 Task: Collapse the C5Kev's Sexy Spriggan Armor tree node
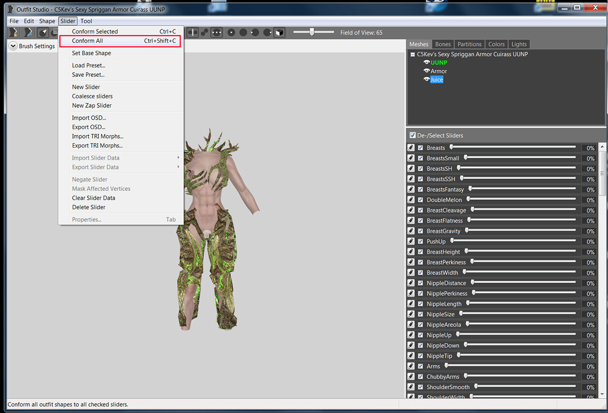point(413,55)
